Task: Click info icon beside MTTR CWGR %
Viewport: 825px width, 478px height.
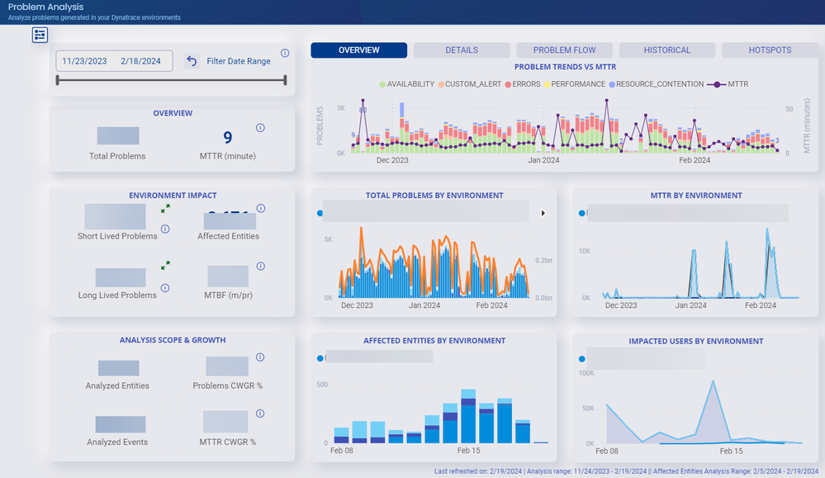Action: tap(260, 414)
